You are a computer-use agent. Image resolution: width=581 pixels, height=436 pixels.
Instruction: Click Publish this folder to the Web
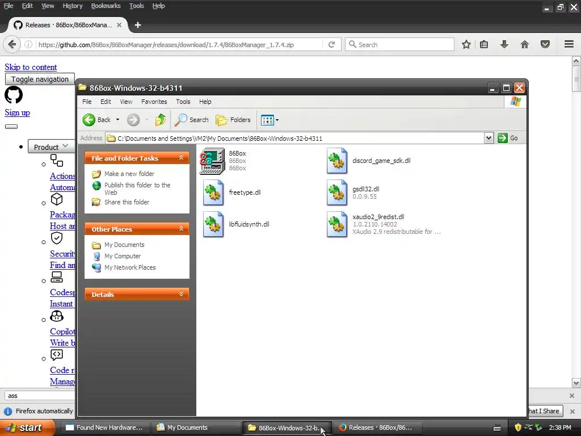click(x=137, y=188)
